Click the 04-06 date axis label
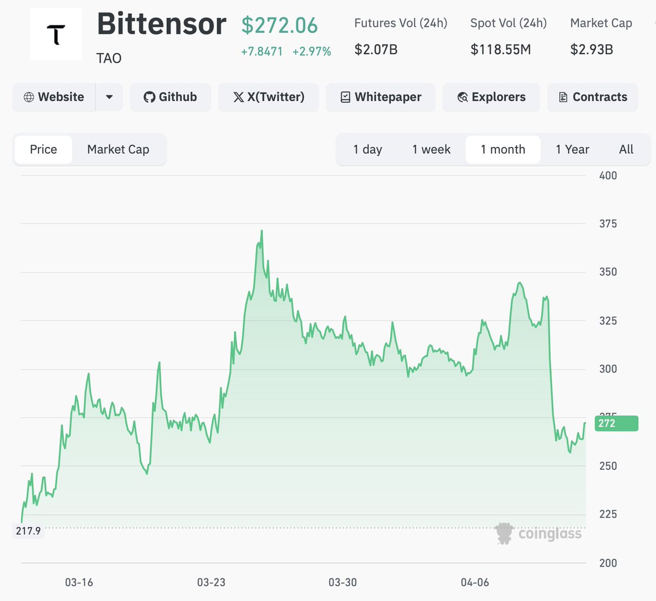The height and width of the screenshot is (601, 656). tap(475, 582)
